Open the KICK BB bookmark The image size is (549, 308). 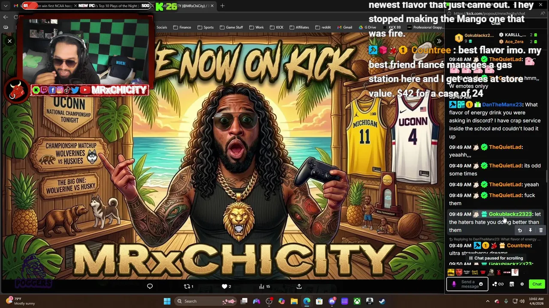click(x=391, y=27)
